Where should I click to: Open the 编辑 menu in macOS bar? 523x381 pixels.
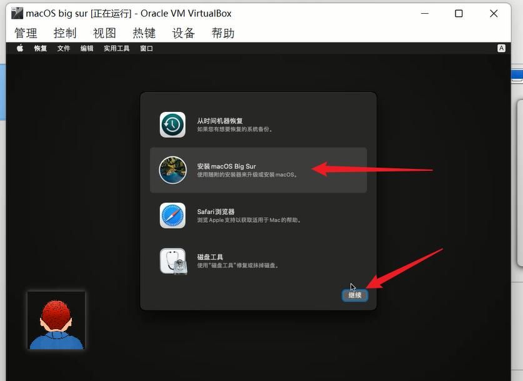tap(87, 48)
